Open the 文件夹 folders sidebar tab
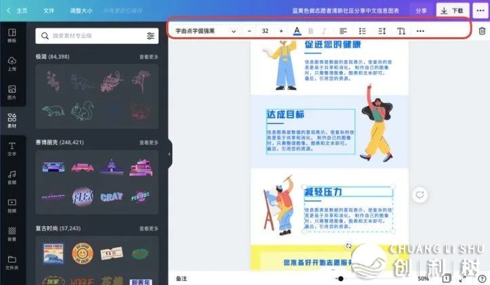490x285 pixels. click(x=12, y=263)
